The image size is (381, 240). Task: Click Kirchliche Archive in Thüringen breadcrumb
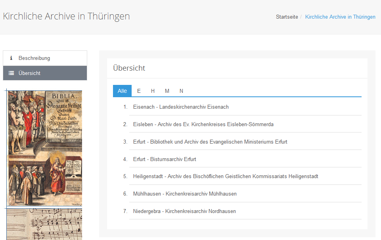pyautogui.click(x=340, y=17)
